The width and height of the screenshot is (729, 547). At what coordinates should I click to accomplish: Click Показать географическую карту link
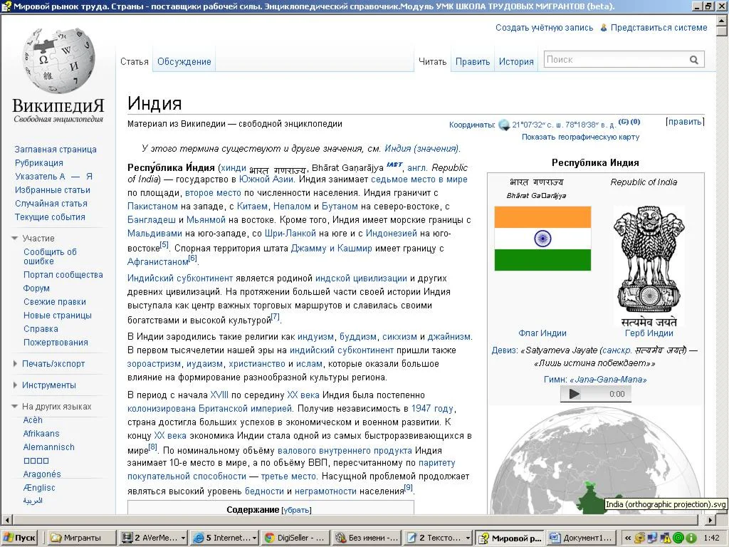(x=580, y=137)
